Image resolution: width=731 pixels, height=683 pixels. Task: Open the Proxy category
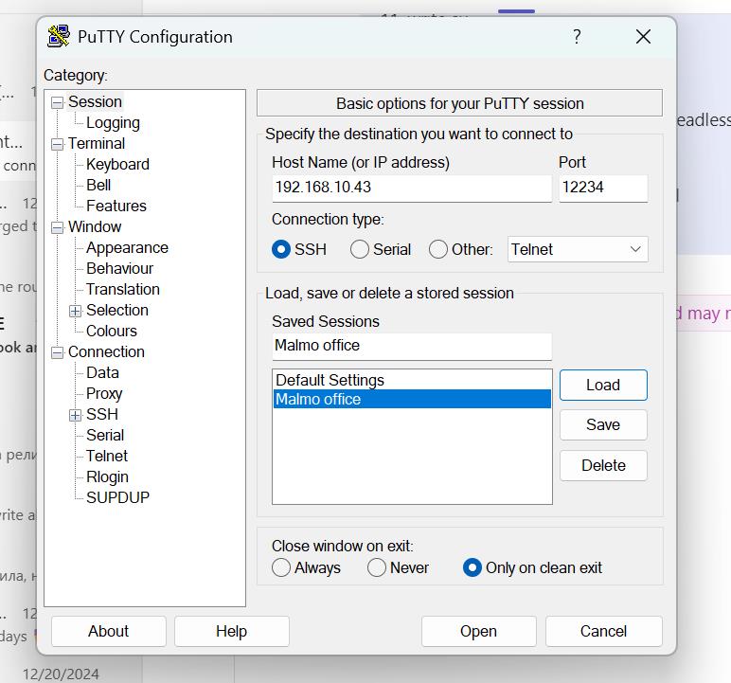(x=104, y=394)
